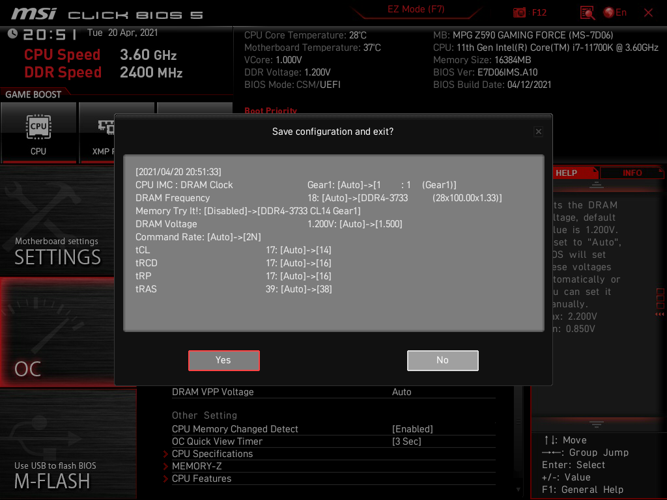Change OC Quick View Timer [3 Sec] value
667x500 pixels.
tap(406, 441)
